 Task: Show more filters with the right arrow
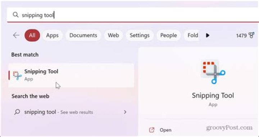[x=208, y=35]
